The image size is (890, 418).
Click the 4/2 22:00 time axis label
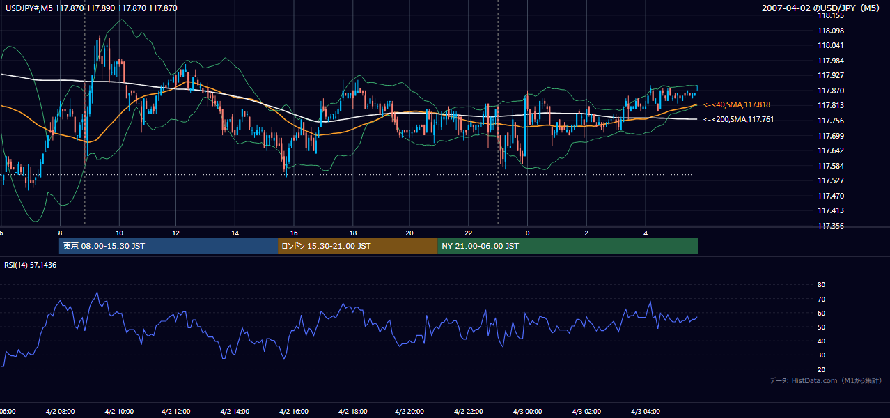pos(470,412)
